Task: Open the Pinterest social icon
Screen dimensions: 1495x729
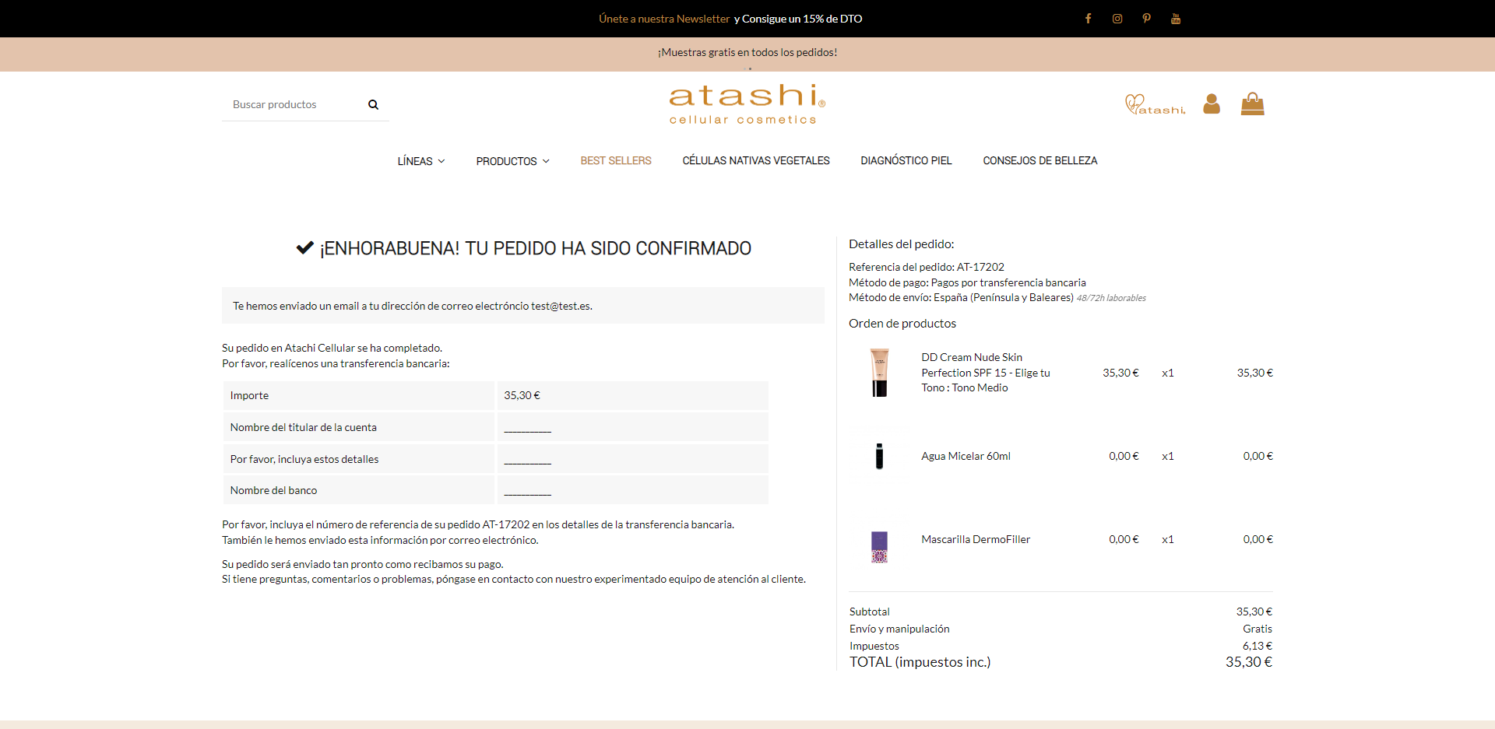Action: pyautogui.click(x=1146, y=19)
